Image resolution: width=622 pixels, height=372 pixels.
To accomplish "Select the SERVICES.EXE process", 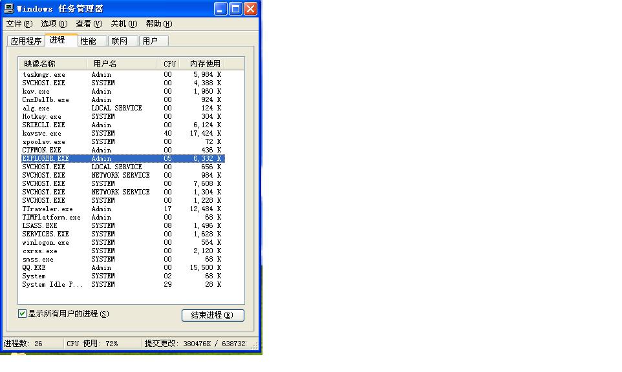I will pos(122,234).
